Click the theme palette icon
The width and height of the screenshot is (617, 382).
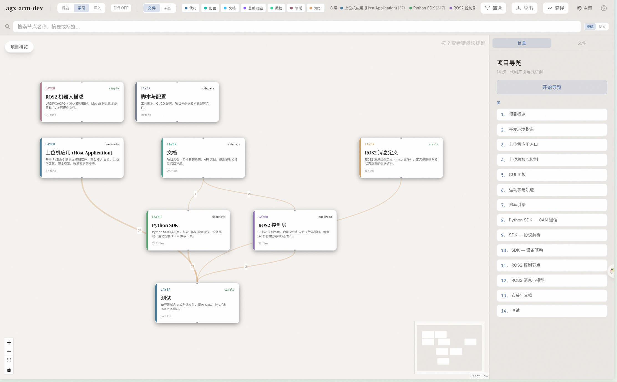[x=579, y=8]
